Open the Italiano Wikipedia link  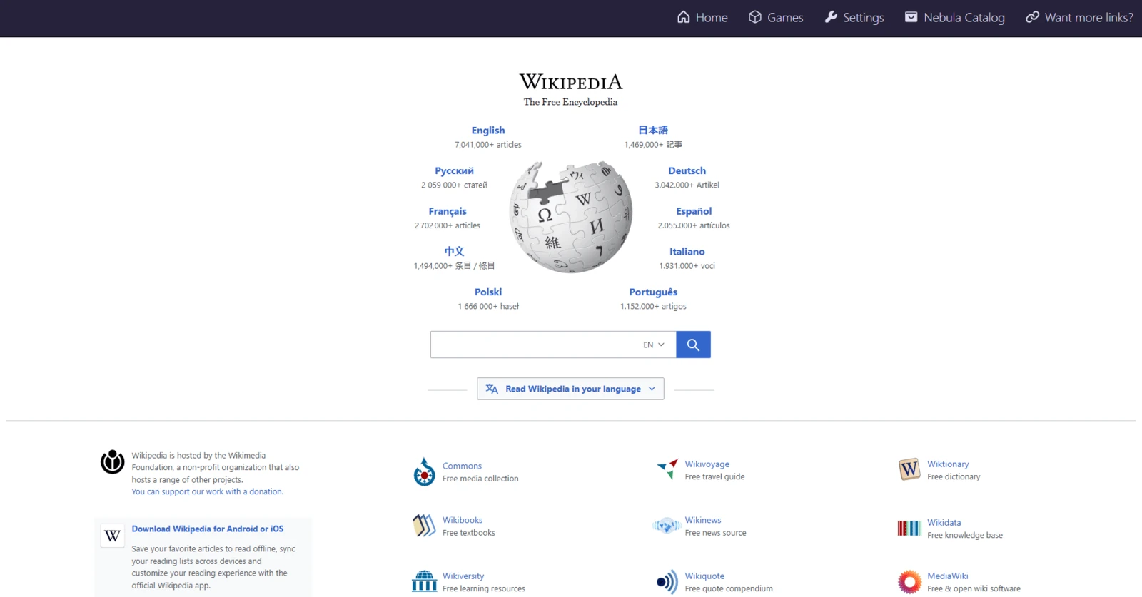(687, 252)
